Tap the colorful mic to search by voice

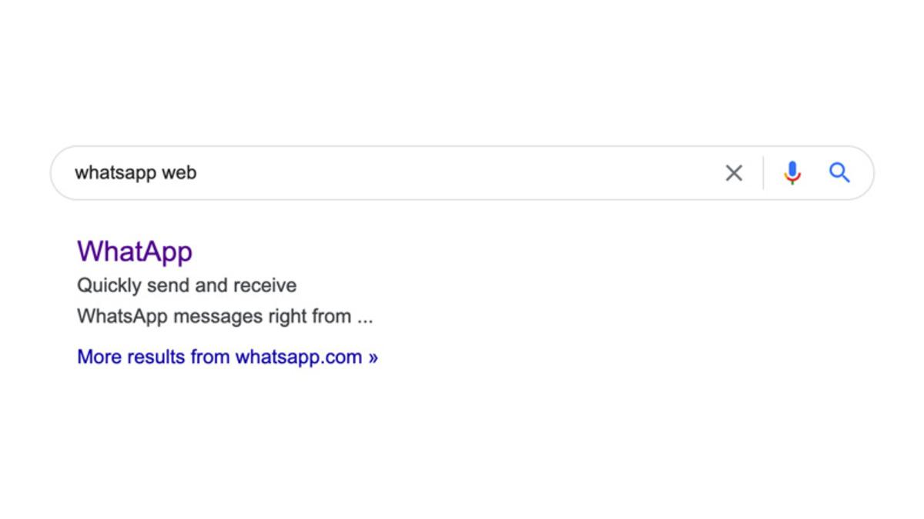[x=792, y=173]
